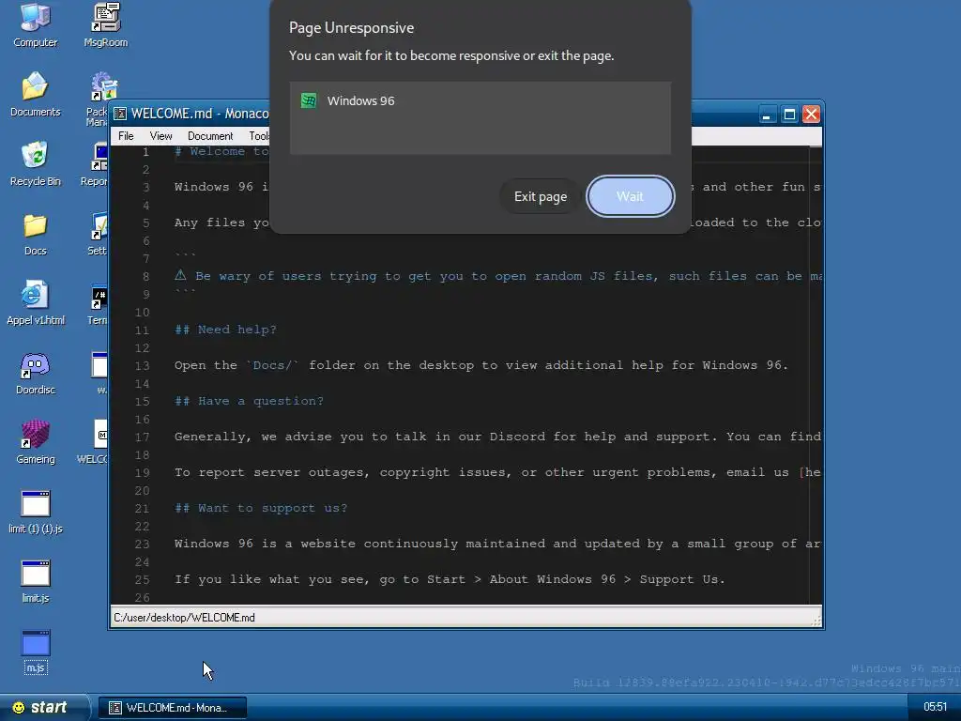
Task: Launch the Doordisc shortcut icon
Action: 35,372
